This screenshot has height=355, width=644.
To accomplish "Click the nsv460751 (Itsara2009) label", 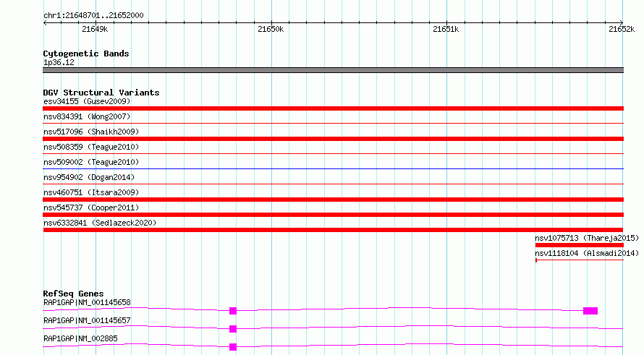I will click(91, 192).
